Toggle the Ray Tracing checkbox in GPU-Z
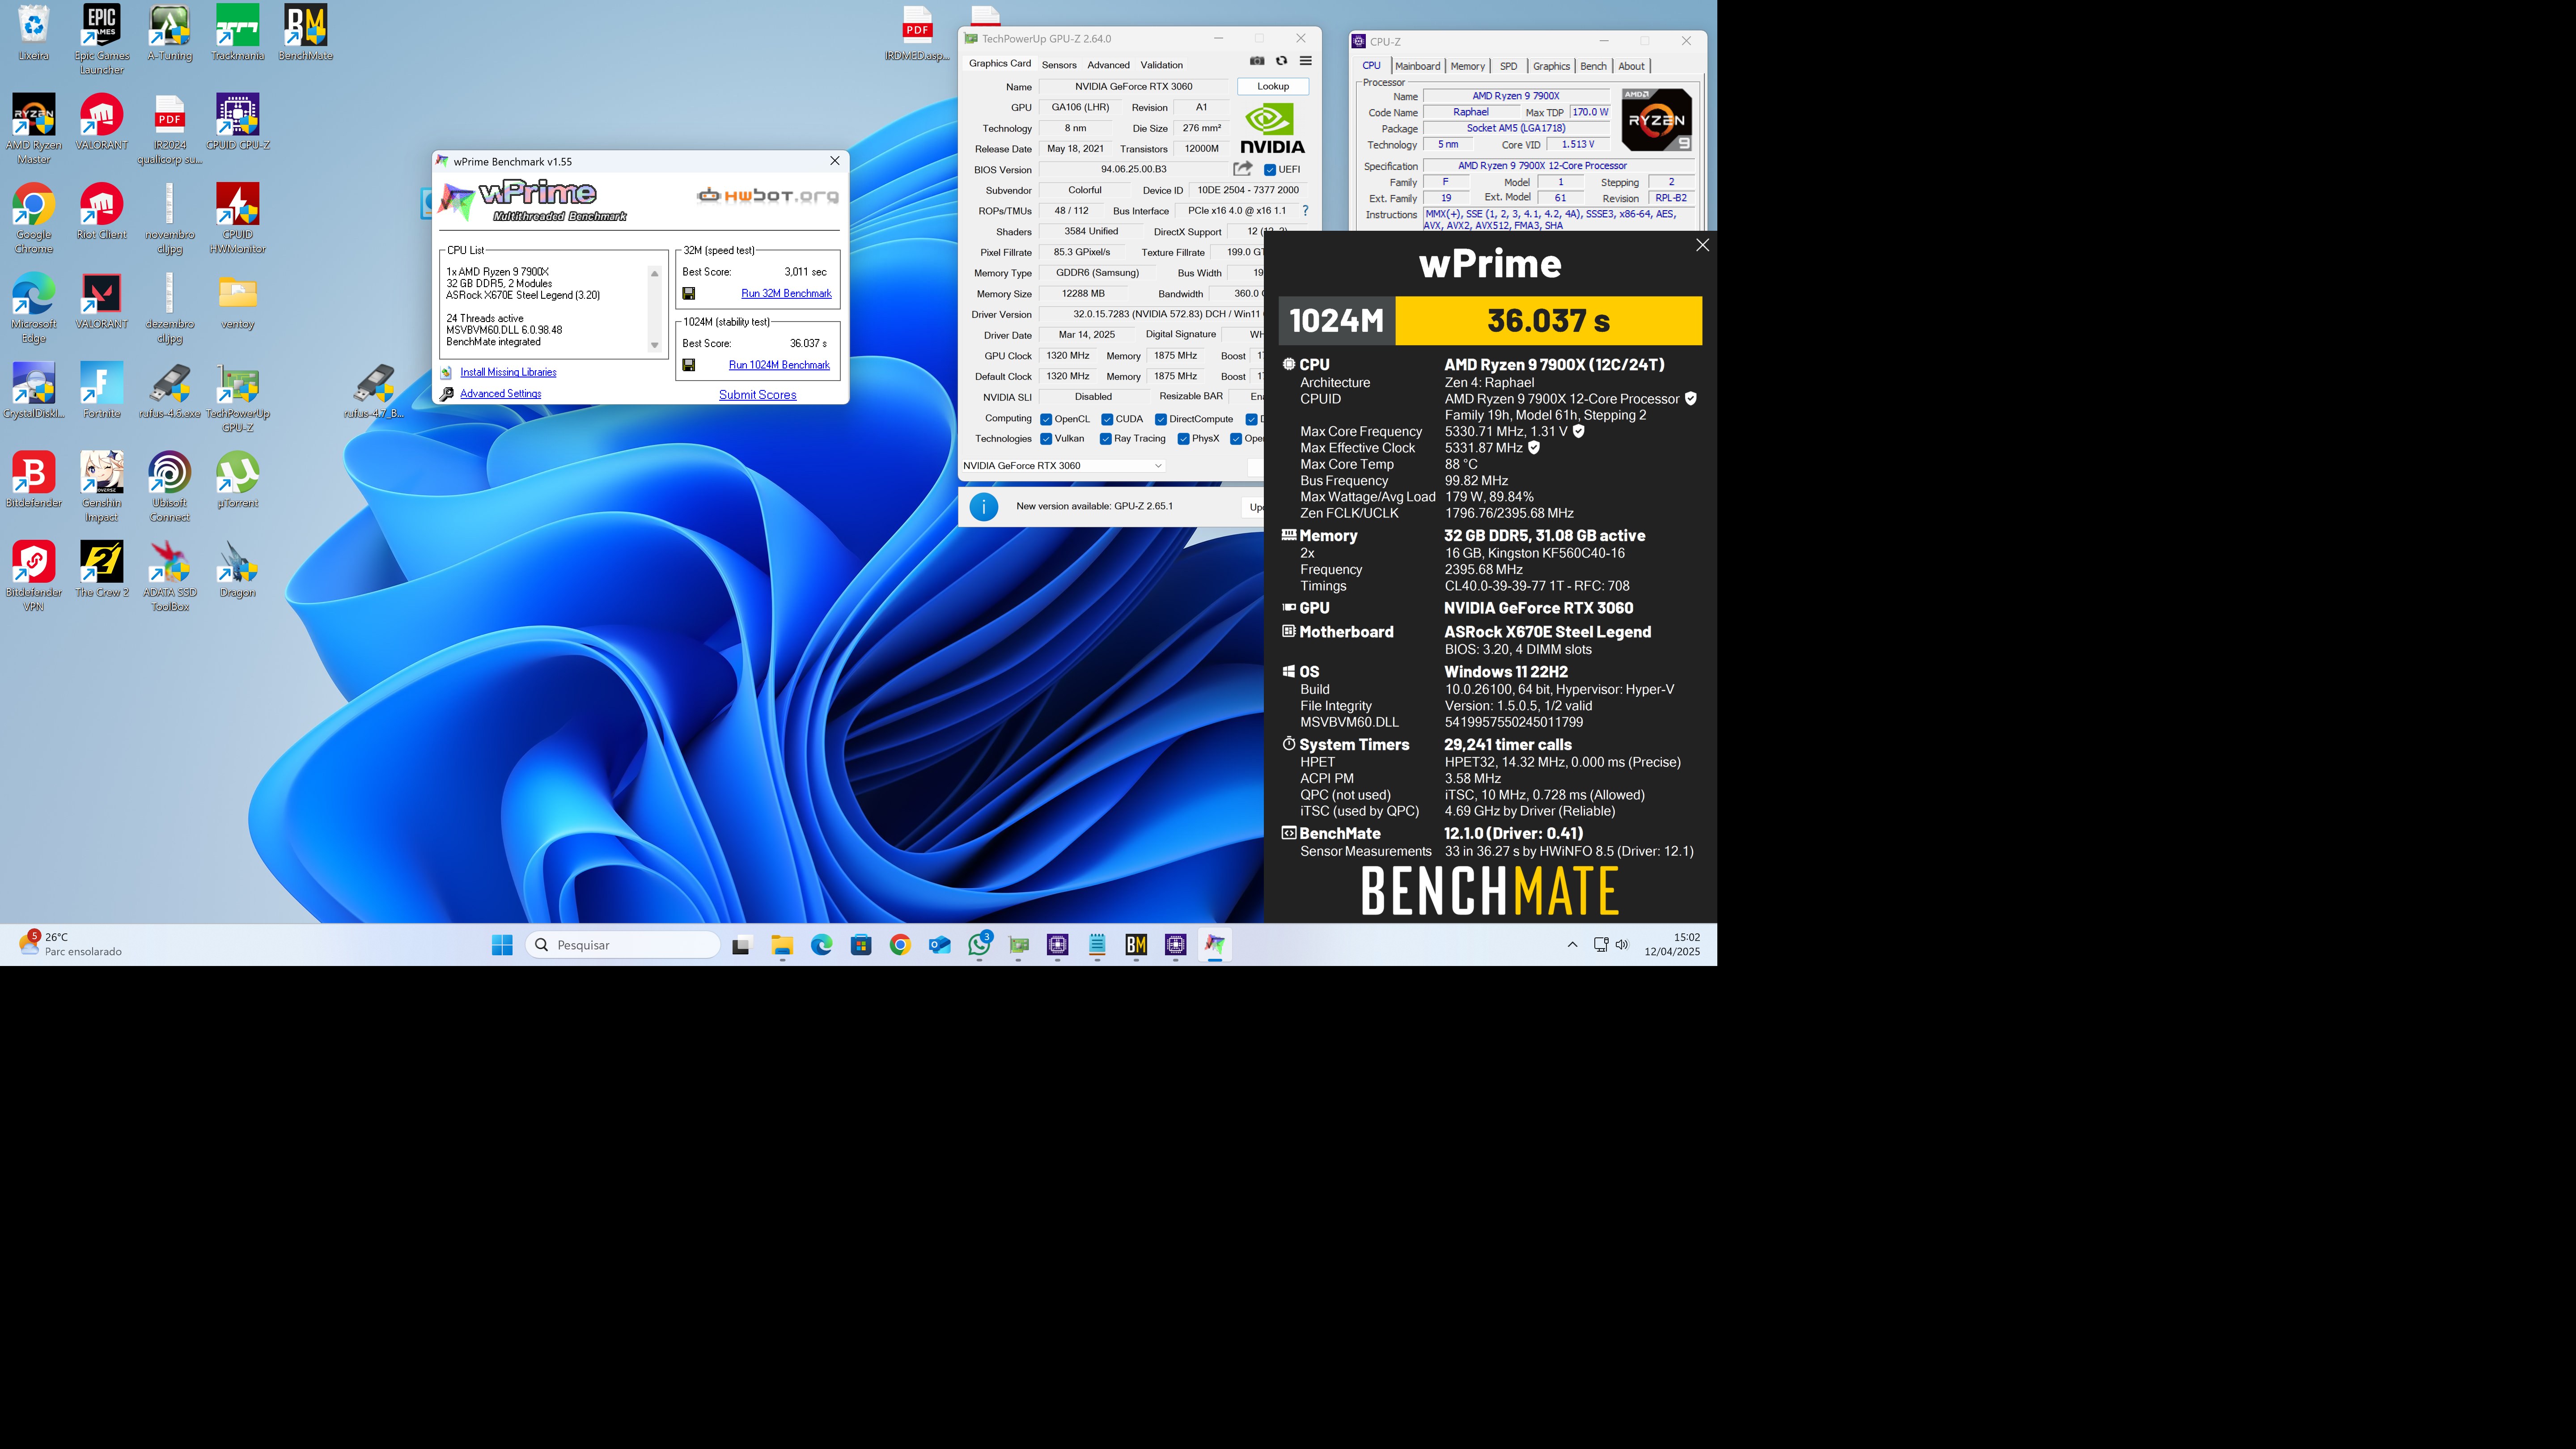Viewport: 2576px width, 1449px height. 1106,439
